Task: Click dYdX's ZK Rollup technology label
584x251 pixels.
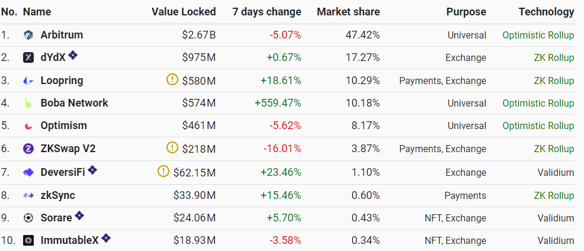Action: 554,58
